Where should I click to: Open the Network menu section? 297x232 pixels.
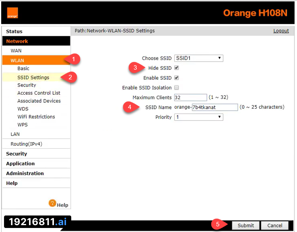(36, 41)
